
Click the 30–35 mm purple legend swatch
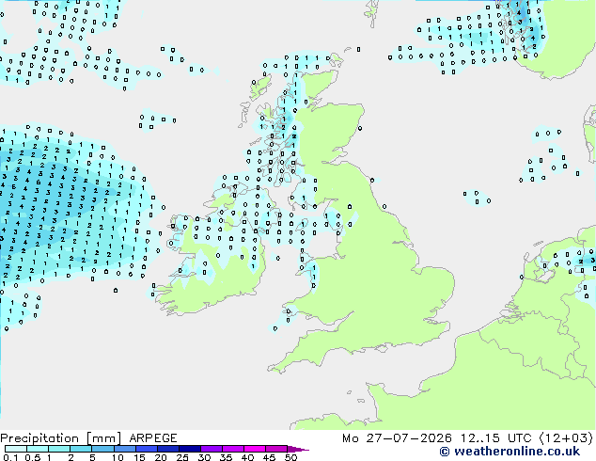212,449
